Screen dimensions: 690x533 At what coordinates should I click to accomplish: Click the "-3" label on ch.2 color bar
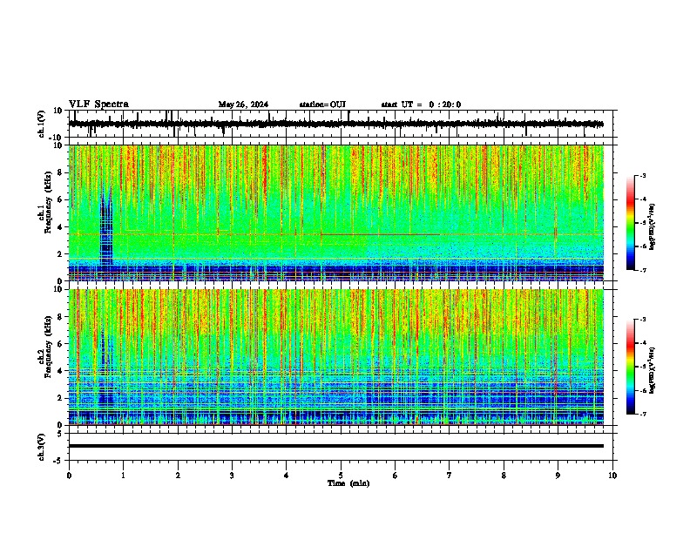(x=643, y=320)
